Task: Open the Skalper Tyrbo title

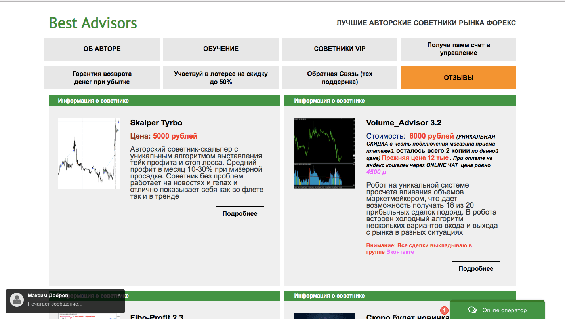Action: (x=156, y=123)
